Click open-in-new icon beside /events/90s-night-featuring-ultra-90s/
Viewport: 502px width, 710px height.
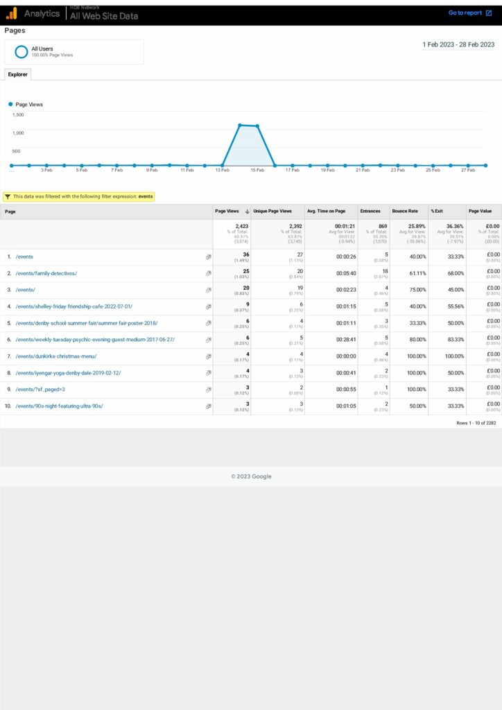point(208,406)
